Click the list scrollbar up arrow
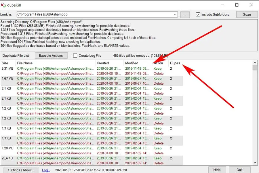This screenshot has width=259, height=173. point(255,63)
